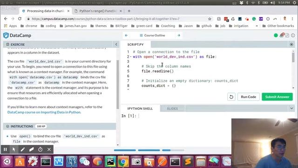Pause the screen recording
298x168 pixels.
point(5,149)
